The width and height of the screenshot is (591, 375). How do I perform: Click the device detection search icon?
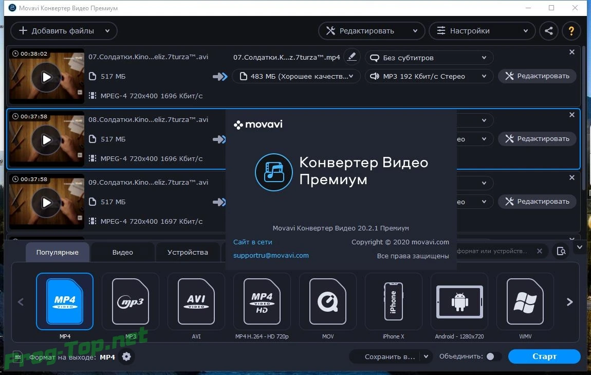(x=561, y=251)
